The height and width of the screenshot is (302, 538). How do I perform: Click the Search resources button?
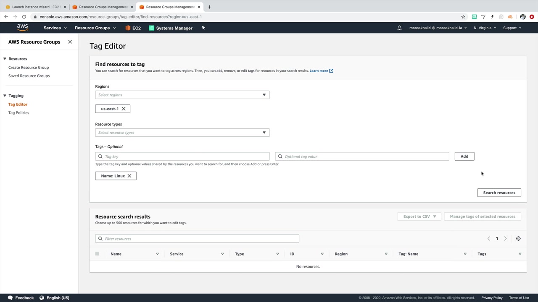(x=499, y=193)
